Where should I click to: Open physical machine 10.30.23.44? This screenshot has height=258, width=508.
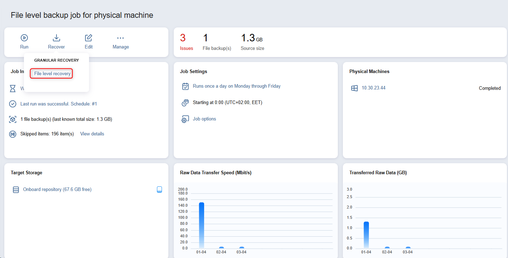(373, 88)
